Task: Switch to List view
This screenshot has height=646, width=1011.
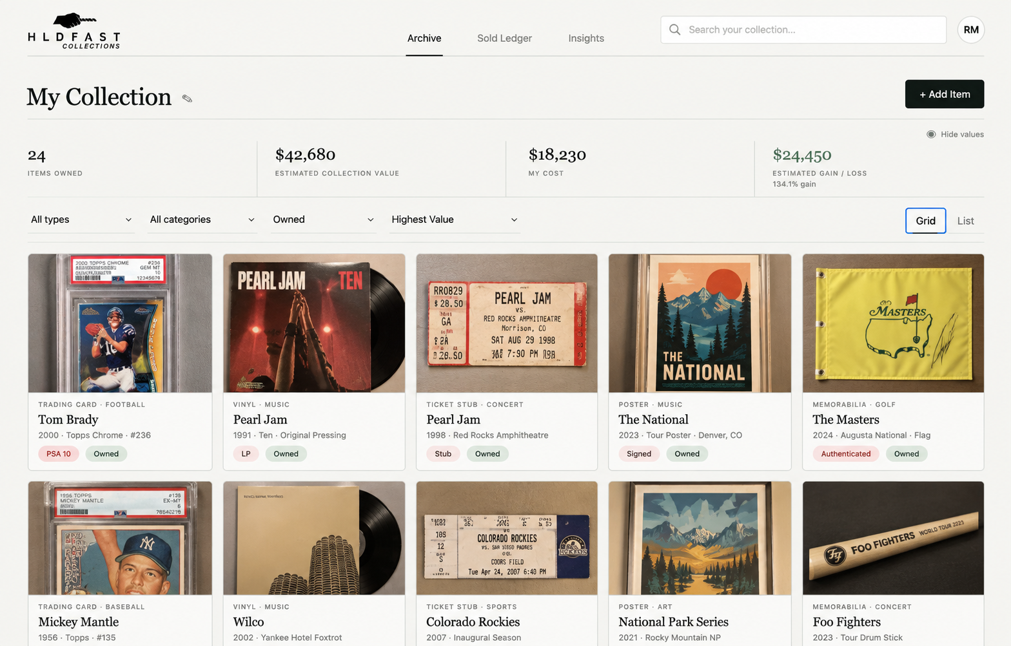Action: (965, 220)
